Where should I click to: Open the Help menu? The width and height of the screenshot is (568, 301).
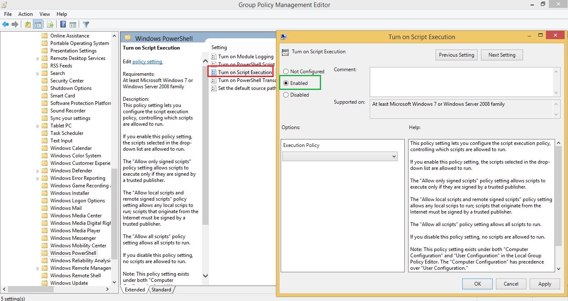point(62,14)
